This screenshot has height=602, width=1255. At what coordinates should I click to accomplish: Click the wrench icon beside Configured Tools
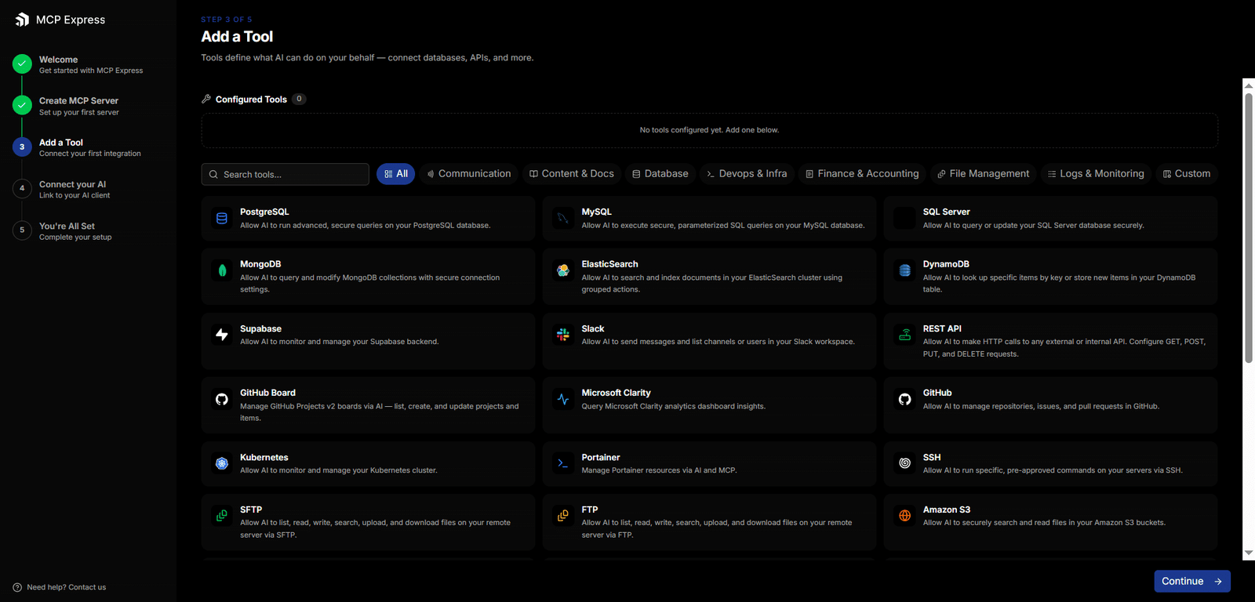click(206, 99)
